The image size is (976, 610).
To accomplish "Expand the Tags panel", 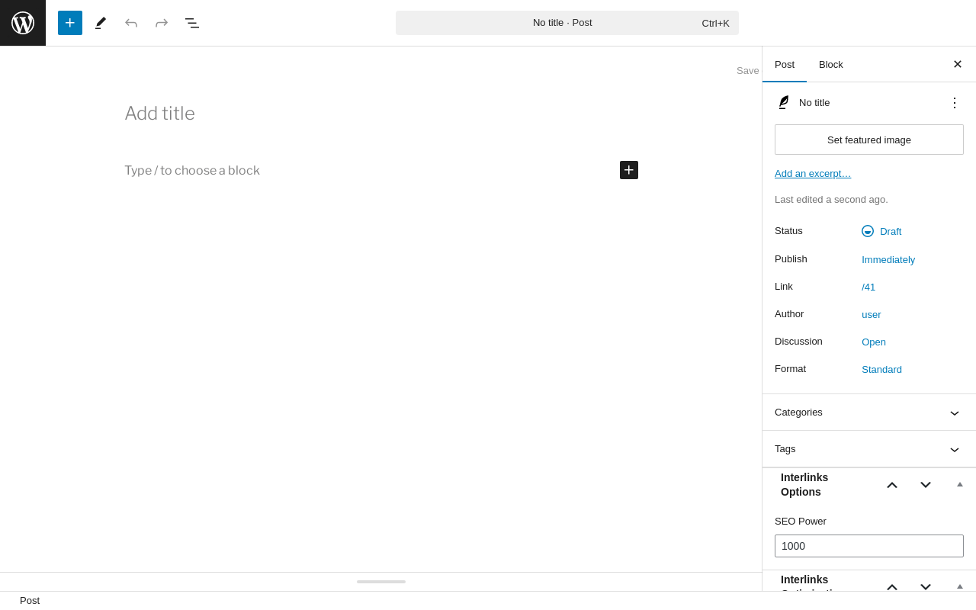I will pos(869,449).
